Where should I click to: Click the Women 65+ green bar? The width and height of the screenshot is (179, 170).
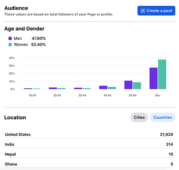pyautogui.click(x=162, y=74)
